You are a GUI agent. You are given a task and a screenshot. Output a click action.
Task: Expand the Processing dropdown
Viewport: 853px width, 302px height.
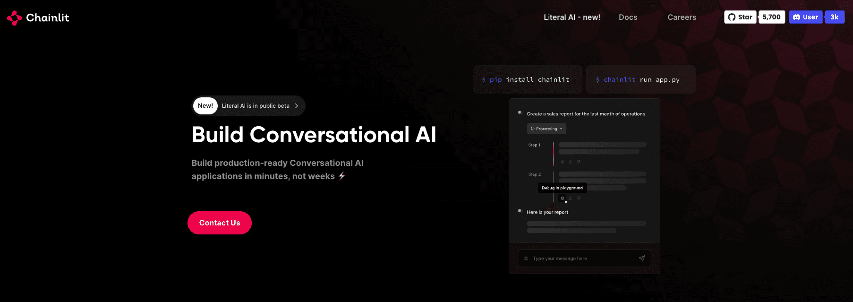546,129
